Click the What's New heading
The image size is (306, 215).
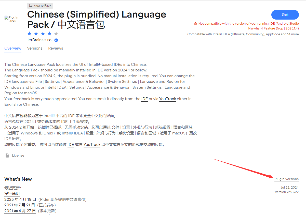[18, 179]
